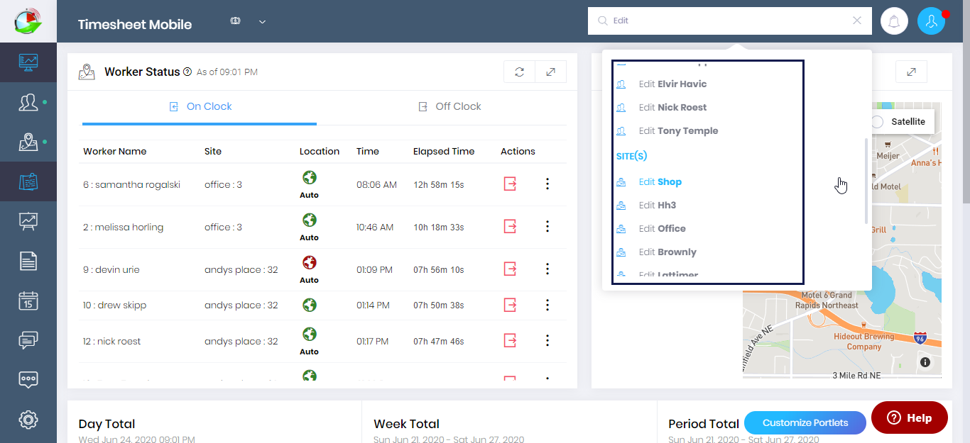Click the Hideout Brewing Company map label
Image resolution: width=970 pixels, height=443 pixels.
(864, 342)
